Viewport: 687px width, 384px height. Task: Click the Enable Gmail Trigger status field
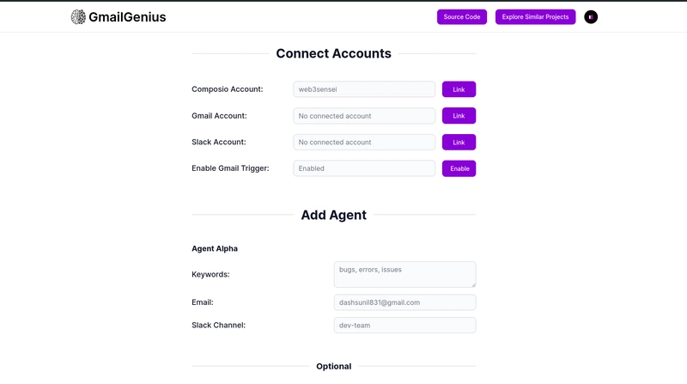[364, 168]
